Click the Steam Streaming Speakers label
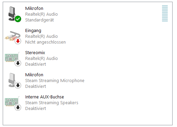The height and width of the screenshot is (127, 177). click(52, 103)
